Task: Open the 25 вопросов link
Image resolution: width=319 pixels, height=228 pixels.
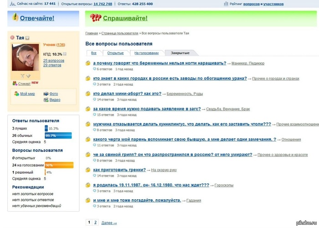Action: 54,60
